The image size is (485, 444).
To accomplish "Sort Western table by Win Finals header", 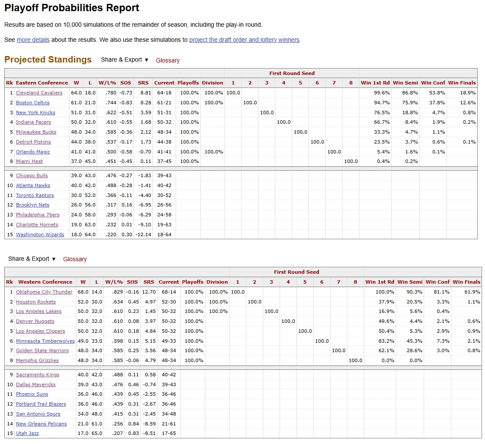I will tap(466, 282).
